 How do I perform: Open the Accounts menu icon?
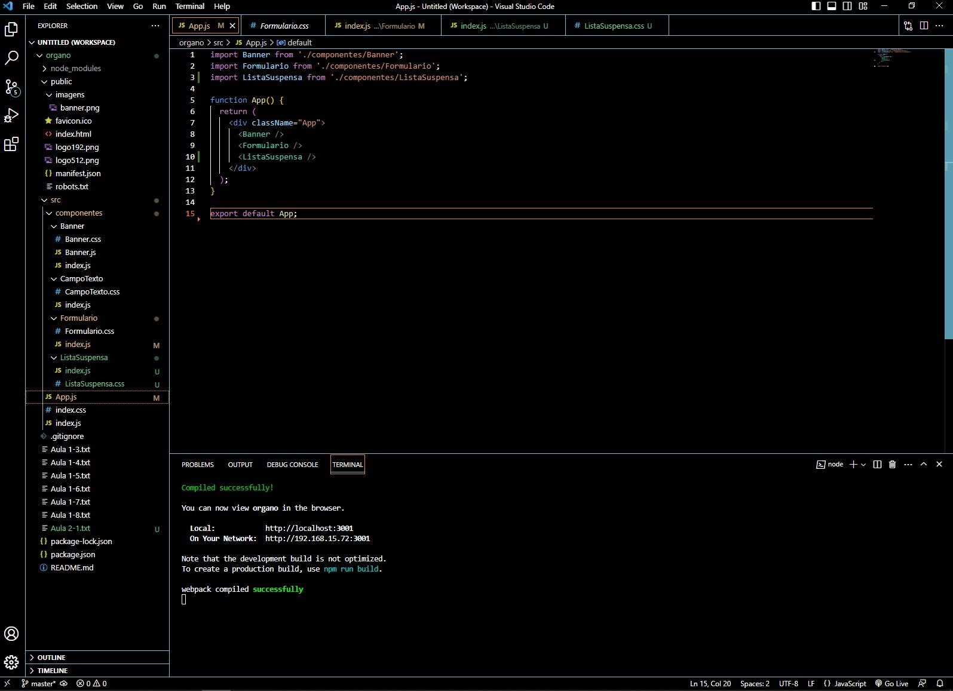(11, 634)
